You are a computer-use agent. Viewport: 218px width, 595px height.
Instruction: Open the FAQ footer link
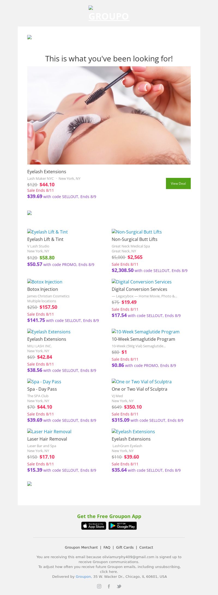[107, 547]
